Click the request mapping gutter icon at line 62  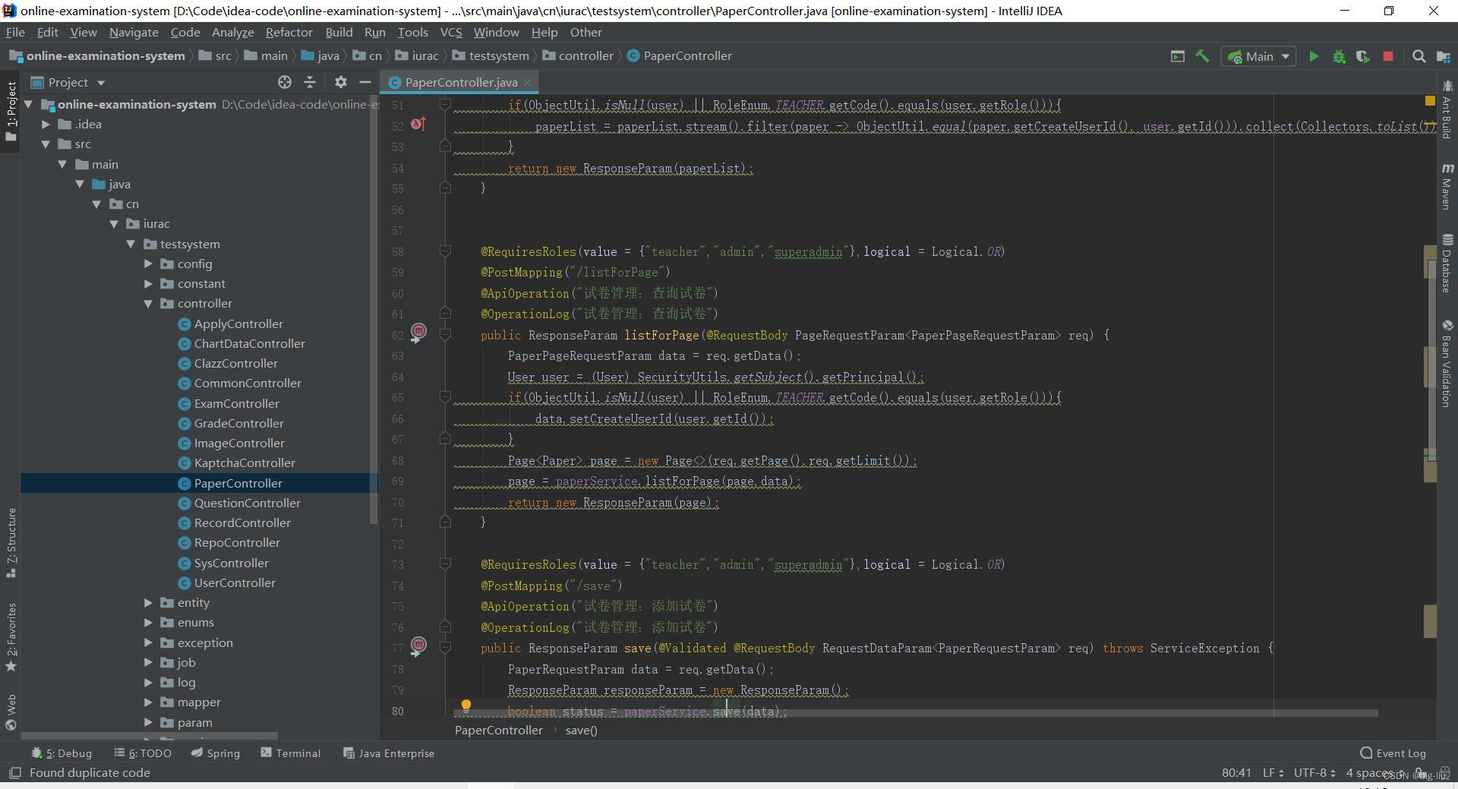(x=418, y=333)
